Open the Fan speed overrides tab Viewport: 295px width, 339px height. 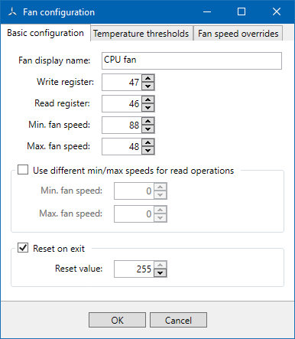pos(238,34)
